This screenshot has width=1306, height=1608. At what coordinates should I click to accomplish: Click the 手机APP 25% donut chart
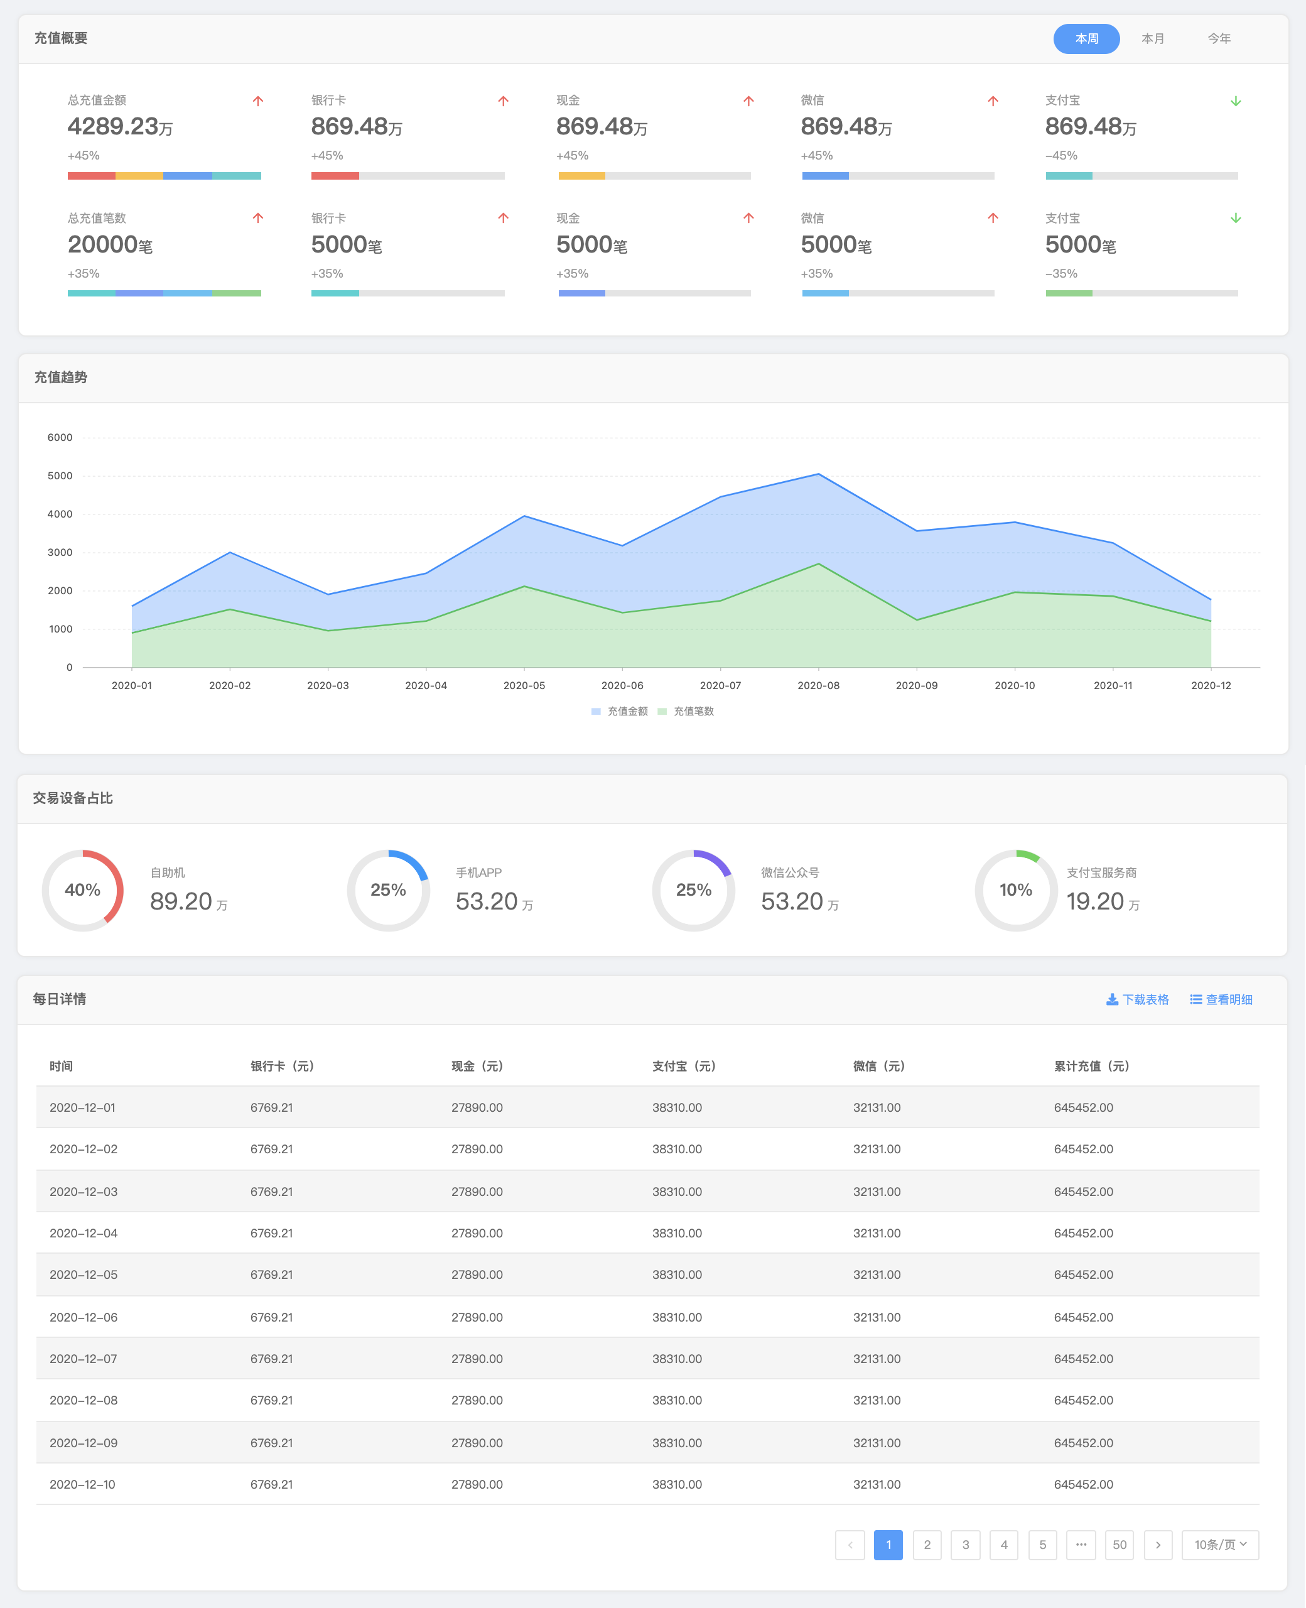pos(388,890)
